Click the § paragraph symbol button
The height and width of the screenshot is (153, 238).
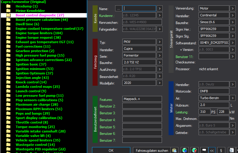221,150
